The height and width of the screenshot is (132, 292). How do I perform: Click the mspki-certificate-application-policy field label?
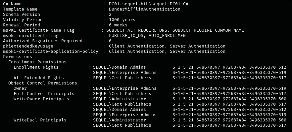coord(51,51)
